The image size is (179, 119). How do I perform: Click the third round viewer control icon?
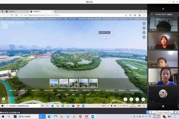click(x=144, y=33)
